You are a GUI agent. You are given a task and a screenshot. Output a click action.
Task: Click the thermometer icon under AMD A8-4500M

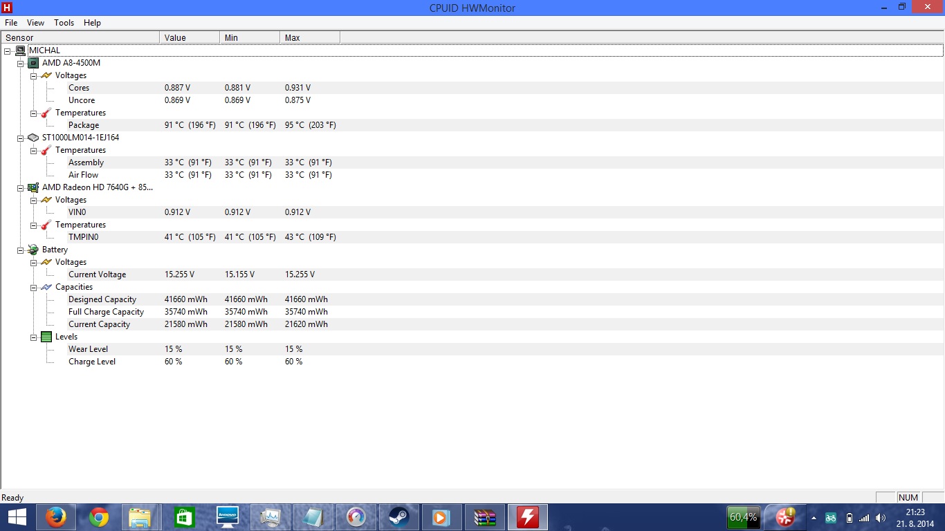(46, 113)
